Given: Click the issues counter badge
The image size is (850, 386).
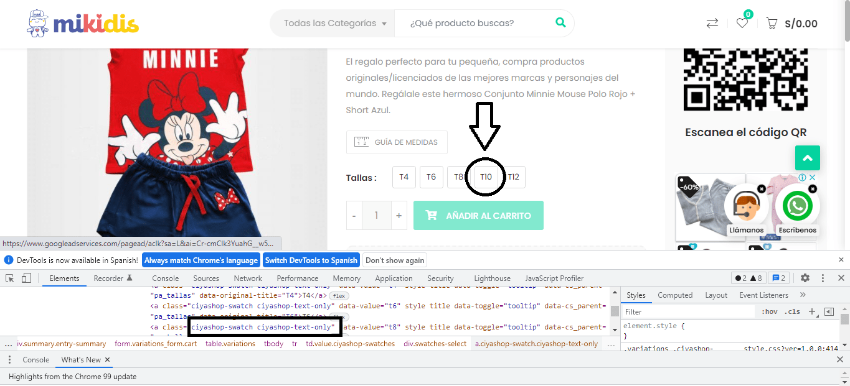Looking at the screenshot, I should click(779, 278).
